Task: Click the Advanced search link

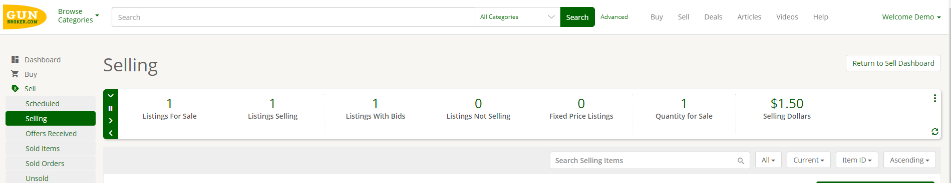Action: click(614, 17)
